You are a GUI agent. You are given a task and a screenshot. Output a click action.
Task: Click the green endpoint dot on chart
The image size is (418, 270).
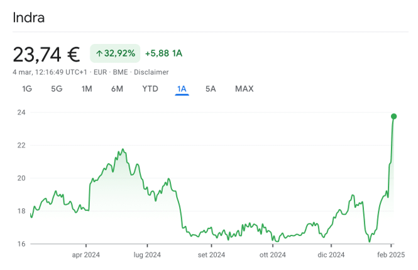coord(393,116)
